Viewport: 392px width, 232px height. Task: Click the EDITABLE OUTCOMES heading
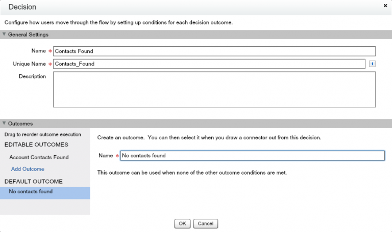(x=36, y=145)
